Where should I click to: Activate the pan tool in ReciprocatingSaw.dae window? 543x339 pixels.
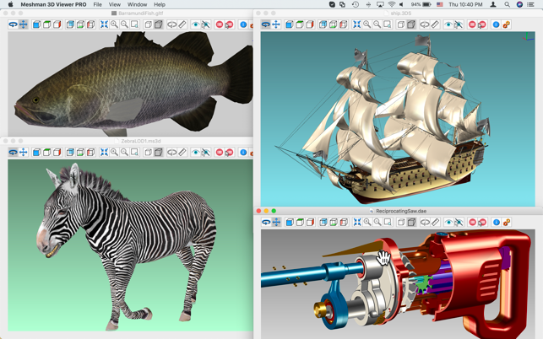pyautogui.click(x=276, y=222)
